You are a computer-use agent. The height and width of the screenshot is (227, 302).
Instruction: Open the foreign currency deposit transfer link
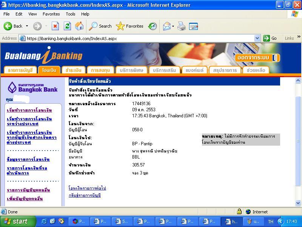[32, 137]
